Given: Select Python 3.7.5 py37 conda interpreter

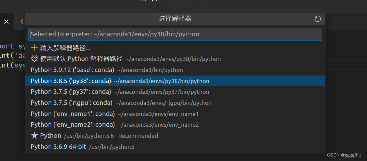Looking at the screenshot, I should point(175,92).
